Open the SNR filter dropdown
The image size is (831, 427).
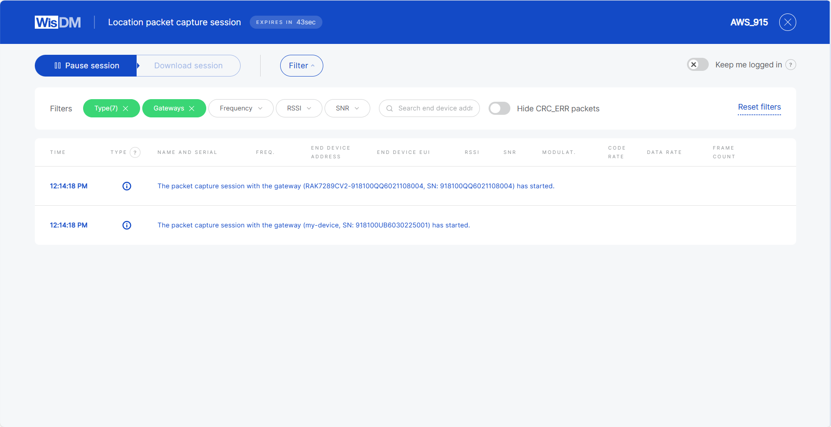click(x=347, y=109)
